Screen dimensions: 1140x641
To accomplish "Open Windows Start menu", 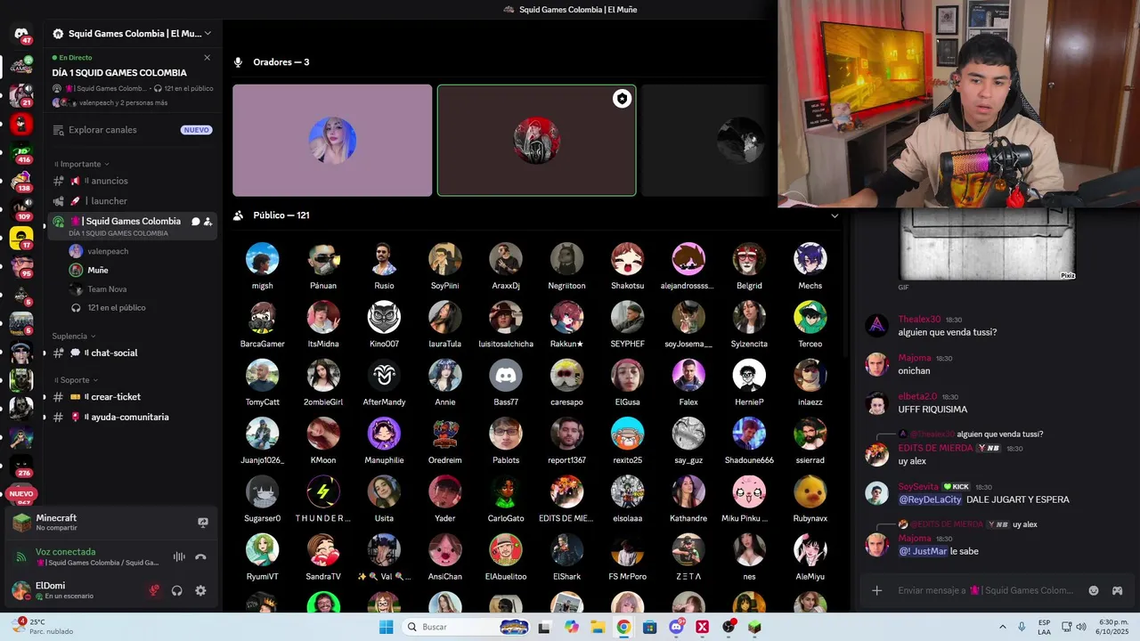I will tap(386, 627).
